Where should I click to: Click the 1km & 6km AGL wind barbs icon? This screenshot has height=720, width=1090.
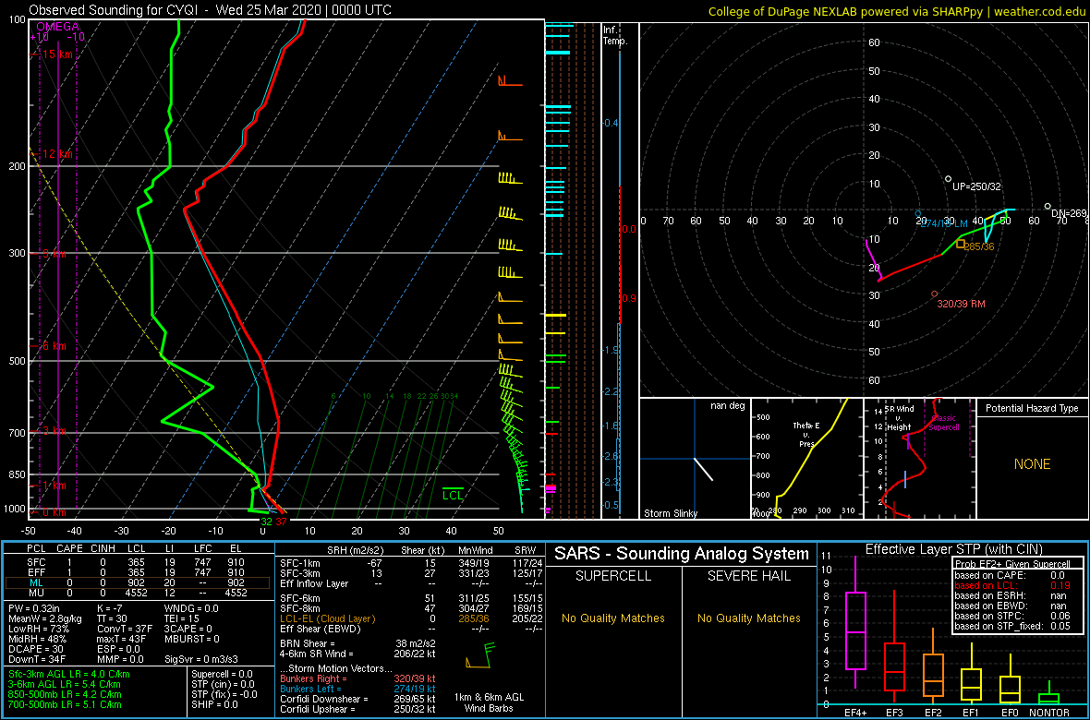[x=479, y=656]
